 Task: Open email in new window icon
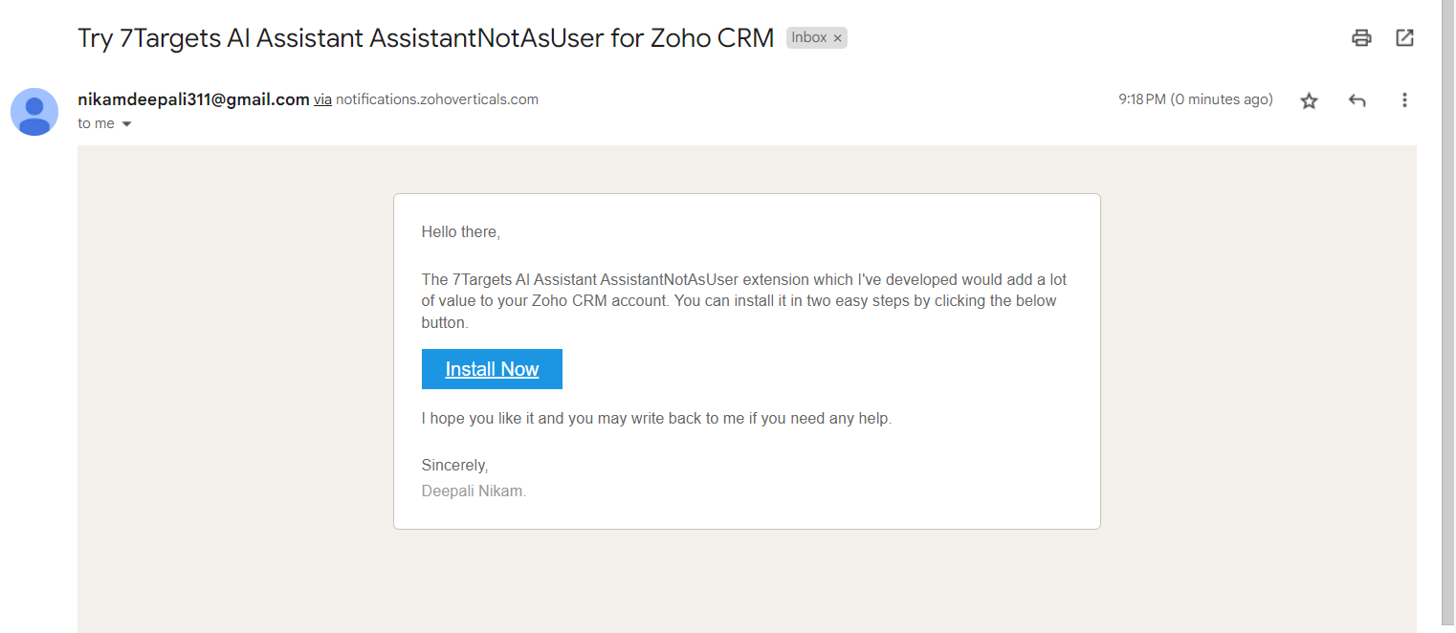(x=1404, y=38)
